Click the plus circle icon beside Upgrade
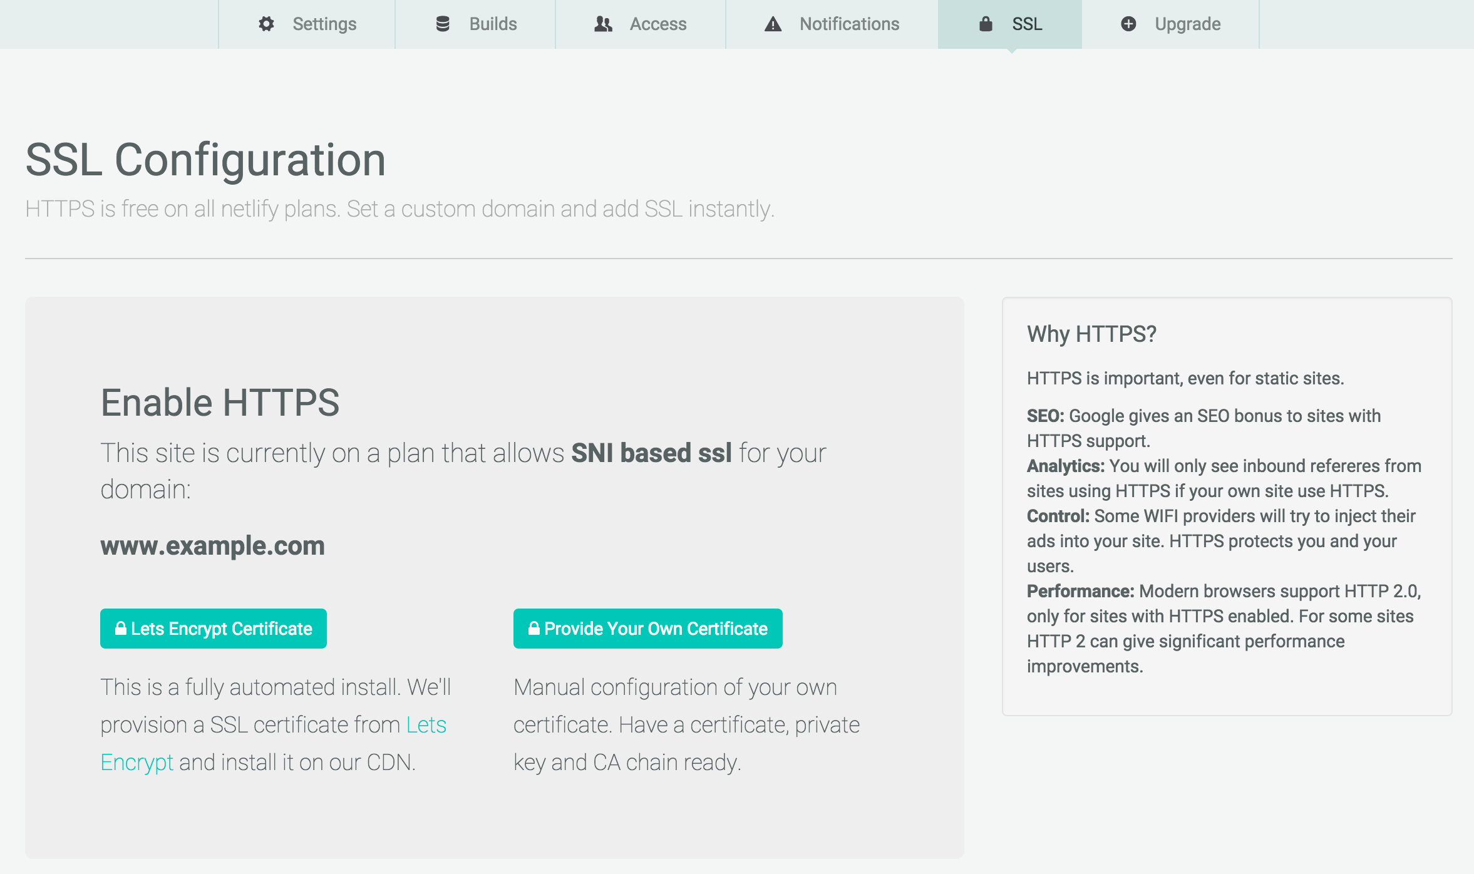 coord(1128,24)
